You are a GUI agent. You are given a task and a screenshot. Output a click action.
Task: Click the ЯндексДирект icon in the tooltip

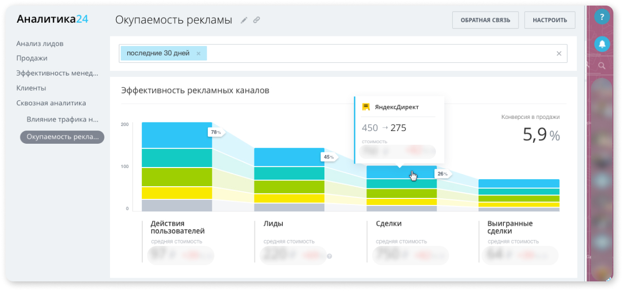(x=366, y=107)
